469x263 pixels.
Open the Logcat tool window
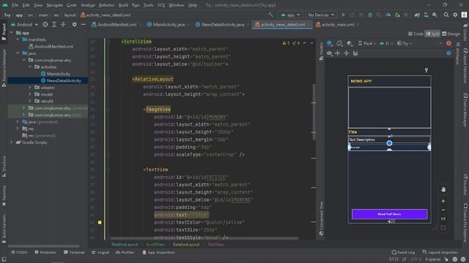[x=100, y=252]
